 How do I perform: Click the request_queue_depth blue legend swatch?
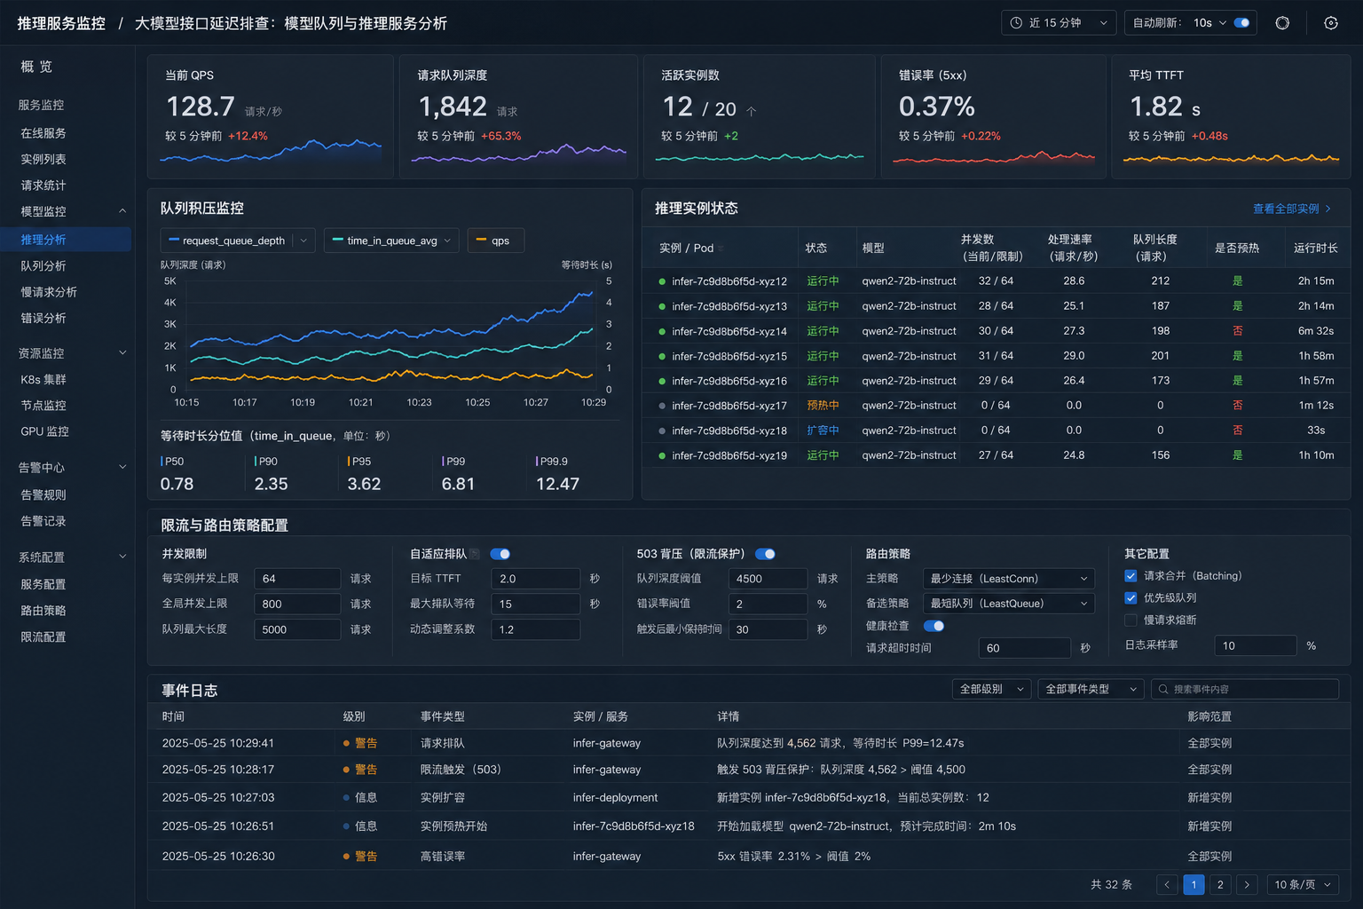click(x=174, y=240)
